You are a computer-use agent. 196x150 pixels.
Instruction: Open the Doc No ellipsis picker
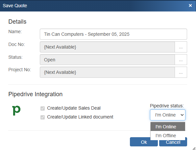click(x=181, y=47)
